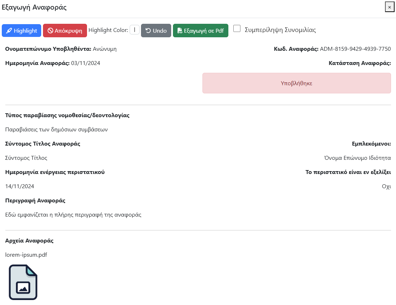
Task: Click the full report description text
Action: [74, 215]
